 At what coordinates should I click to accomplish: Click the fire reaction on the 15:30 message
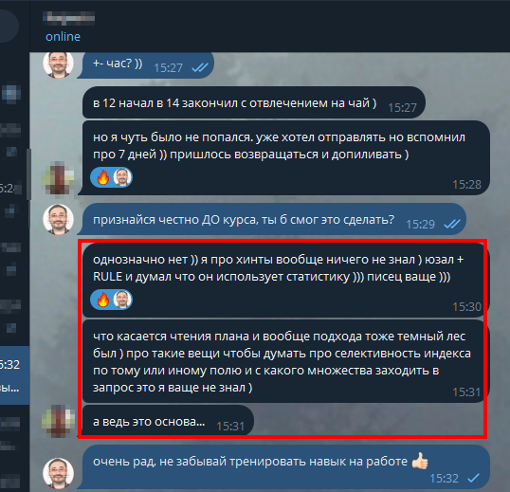pyautogui.click(x=102, y=300)
